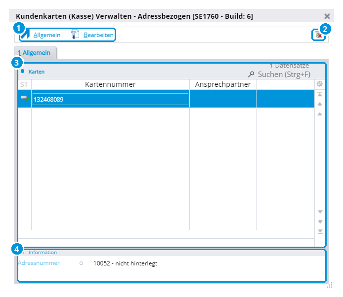The height and width of the screenshot is (297, 343).
Task: Open table settings gear icon
Action: pos(320,84)
